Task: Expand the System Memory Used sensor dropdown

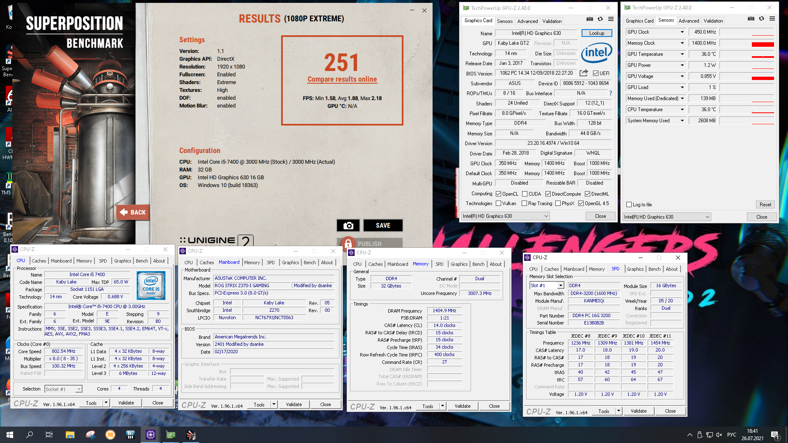Action: click(682, 121)
